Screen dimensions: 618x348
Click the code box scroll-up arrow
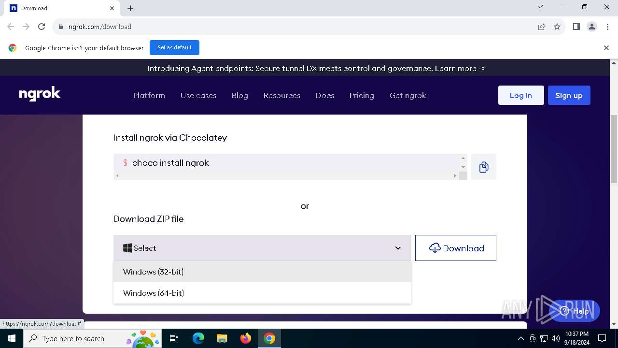pos(463,158)
